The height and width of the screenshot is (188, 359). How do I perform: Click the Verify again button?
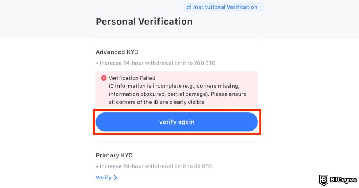pos(177,122)
